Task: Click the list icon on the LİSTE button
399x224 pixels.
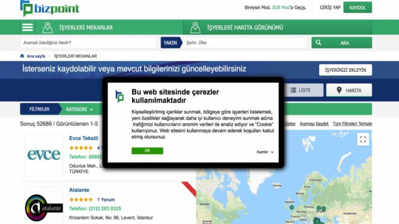Action: click(x=292, y=90)
